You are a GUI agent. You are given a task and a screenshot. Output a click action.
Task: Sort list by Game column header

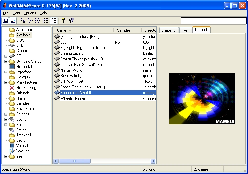83,30
